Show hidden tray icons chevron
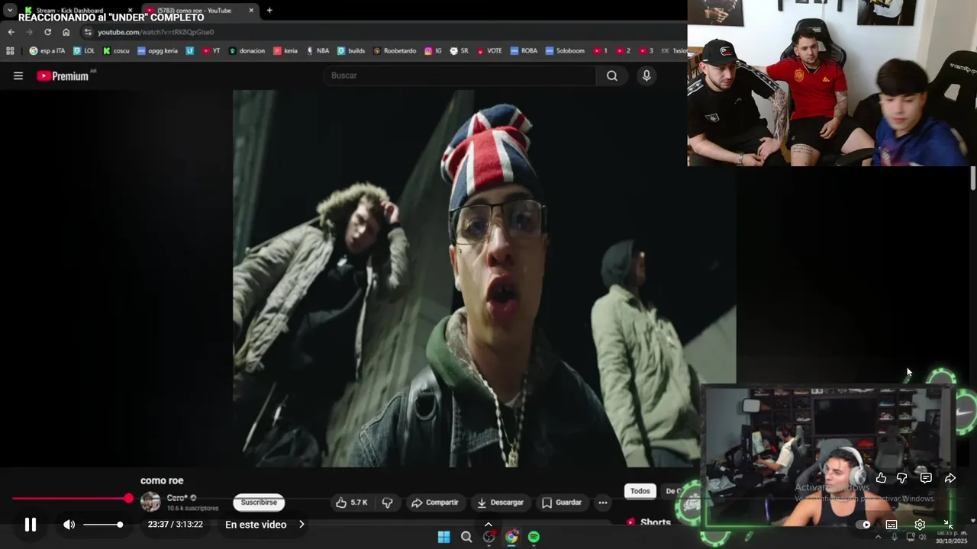Screen dimensions: 977x549 point(877,537)
